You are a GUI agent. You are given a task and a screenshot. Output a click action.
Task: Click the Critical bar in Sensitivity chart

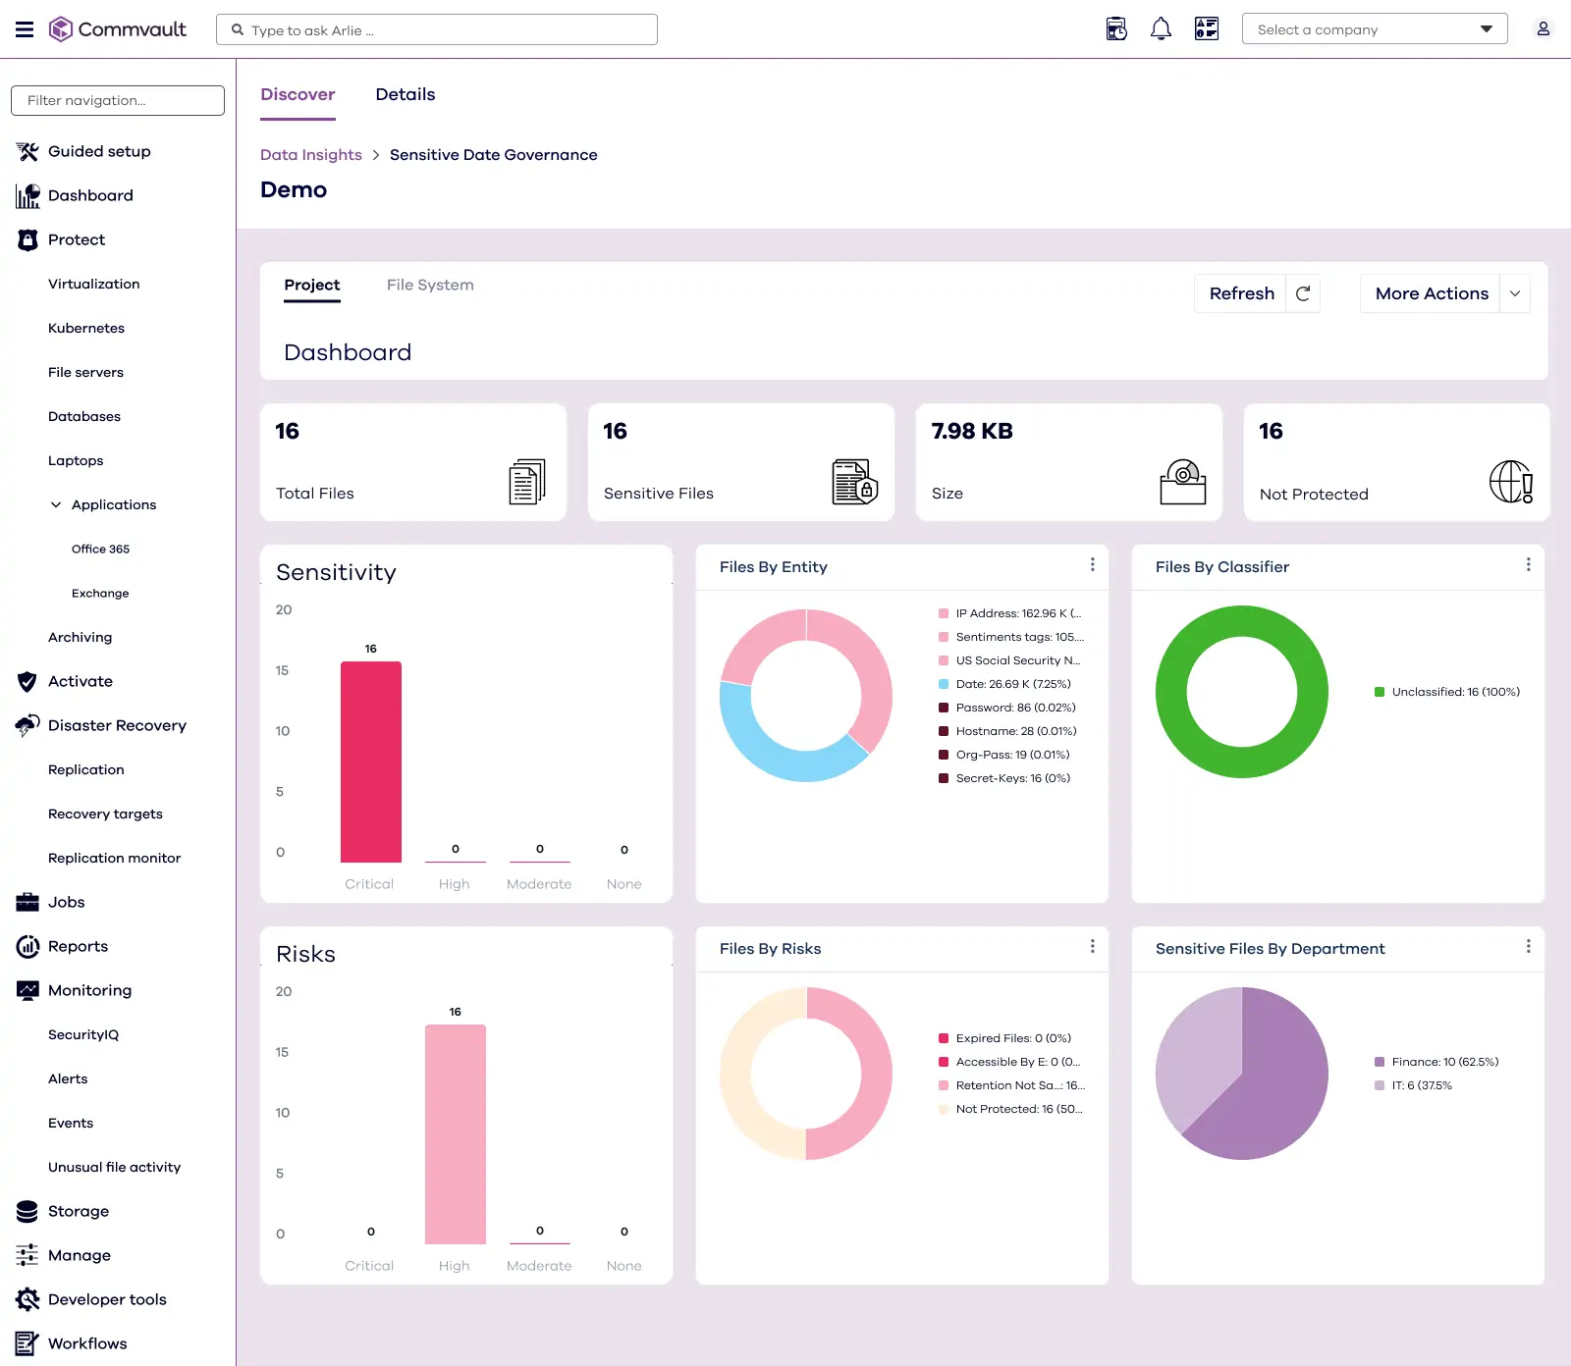click(x=371, y=762)
